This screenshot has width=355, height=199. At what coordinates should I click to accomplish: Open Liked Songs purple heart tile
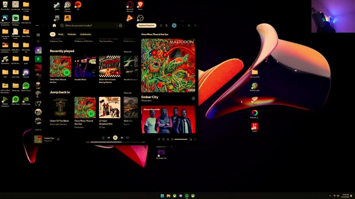[38, 50]
